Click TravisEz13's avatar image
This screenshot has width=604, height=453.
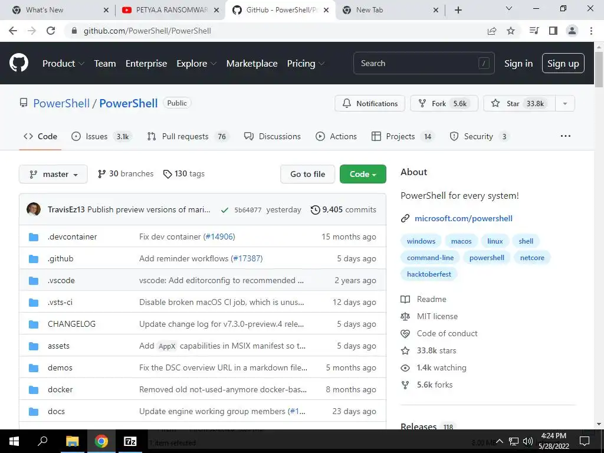point(34,209)
